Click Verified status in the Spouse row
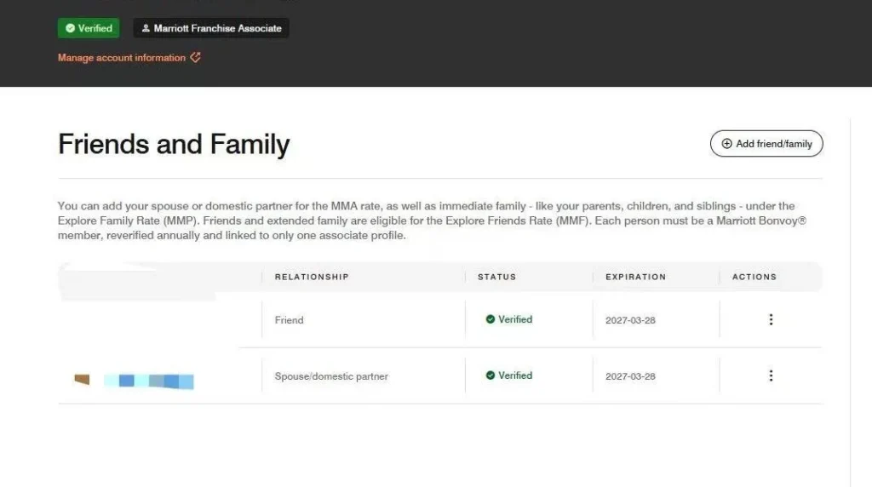872x487 pixels. (x=509, y=375)
